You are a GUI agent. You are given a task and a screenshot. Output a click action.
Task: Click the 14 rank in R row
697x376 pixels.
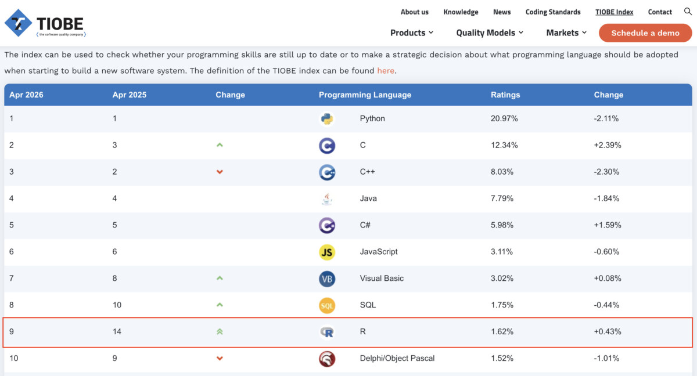(x=117, y=332)
